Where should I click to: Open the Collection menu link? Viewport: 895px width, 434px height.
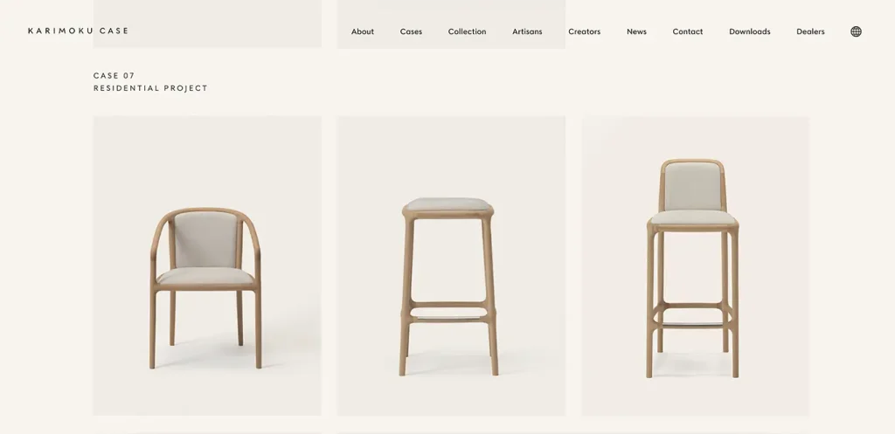point(467,31)
